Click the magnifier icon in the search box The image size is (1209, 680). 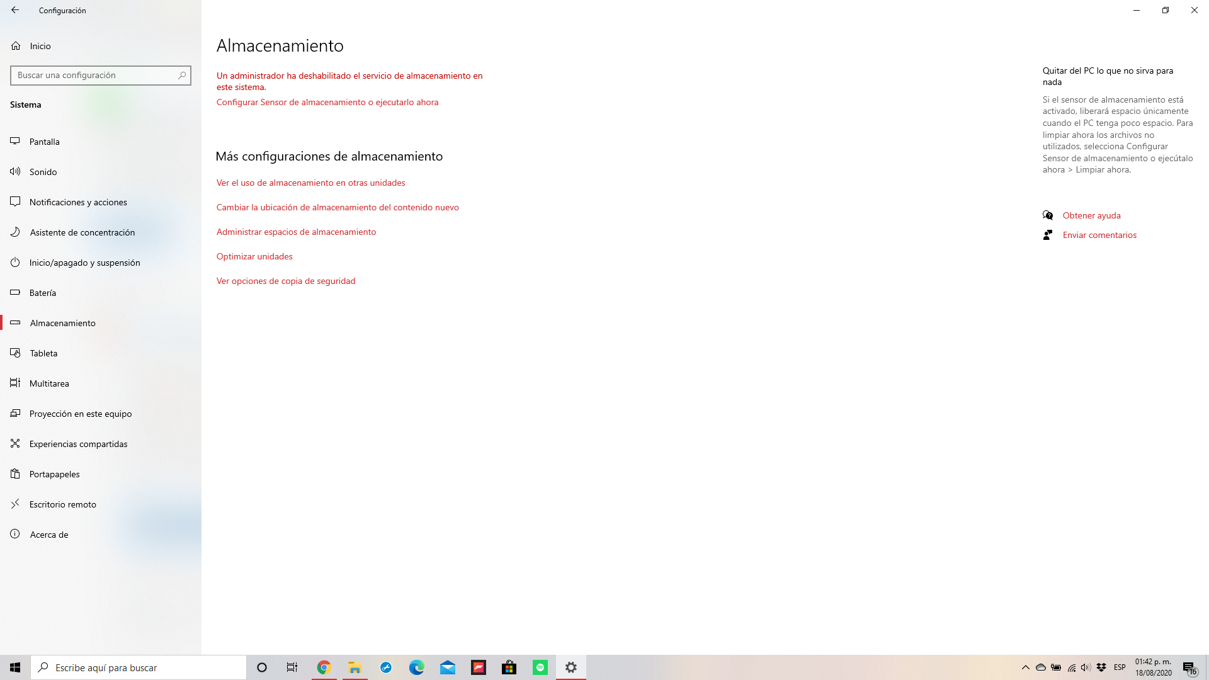point(182,75)
